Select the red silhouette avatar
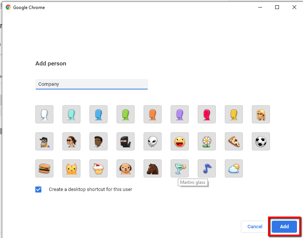303x238 pixels. click(206, 114)
